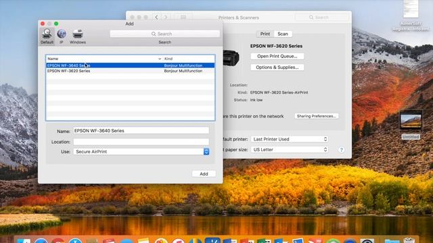Open default printer dropdown showing Last Printer Used
433x243 pixels.
coord(290,139)
